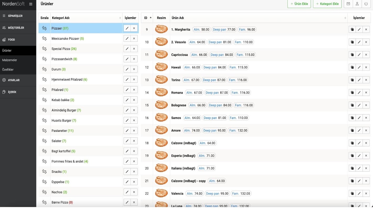Delete the Børne Pizza category
The image size is (373, 210).
[134, 202]
